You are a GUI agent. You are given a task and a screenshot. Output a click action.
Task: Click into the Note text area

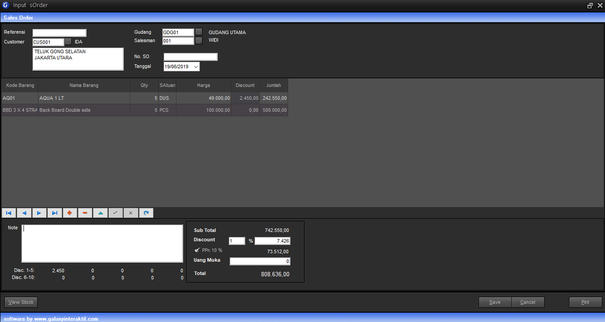coord(102,243)
